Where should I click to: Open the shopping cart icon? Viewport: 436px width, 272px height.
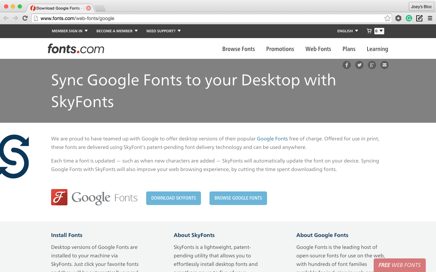[x=369, y=31]
